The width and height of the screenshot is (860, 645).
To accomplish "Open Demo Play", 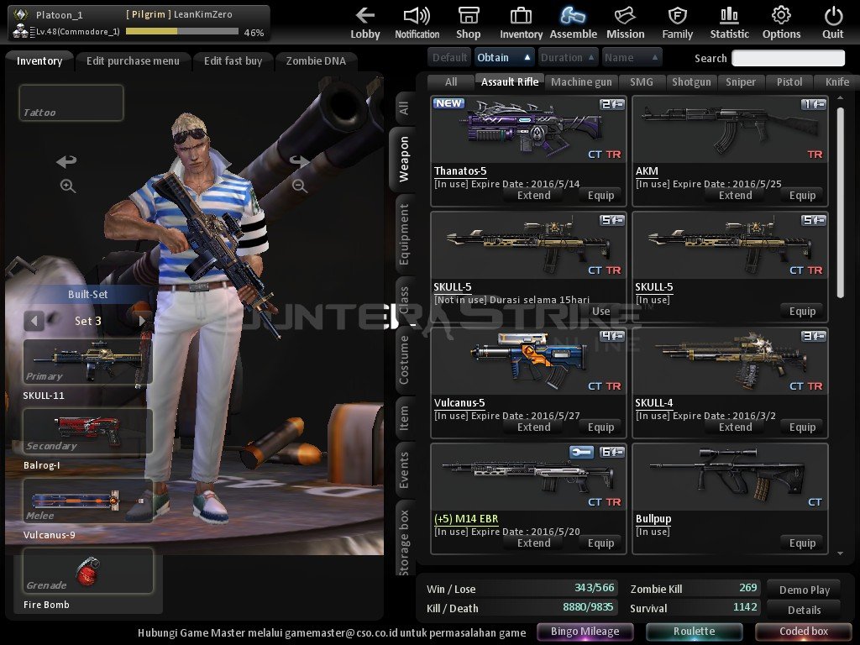I will pos(804,590).
